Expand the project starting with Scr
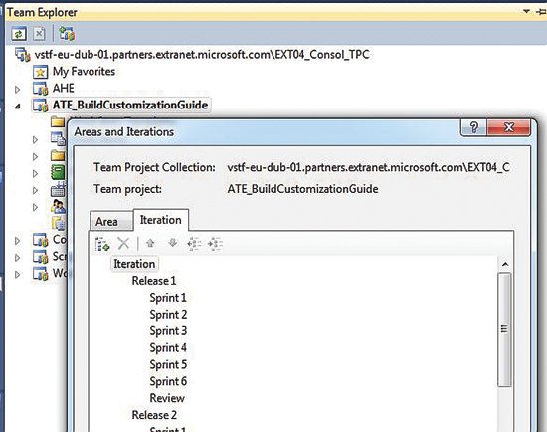The width and height of the screenshot is (547, 432). (x=18, y=258)
